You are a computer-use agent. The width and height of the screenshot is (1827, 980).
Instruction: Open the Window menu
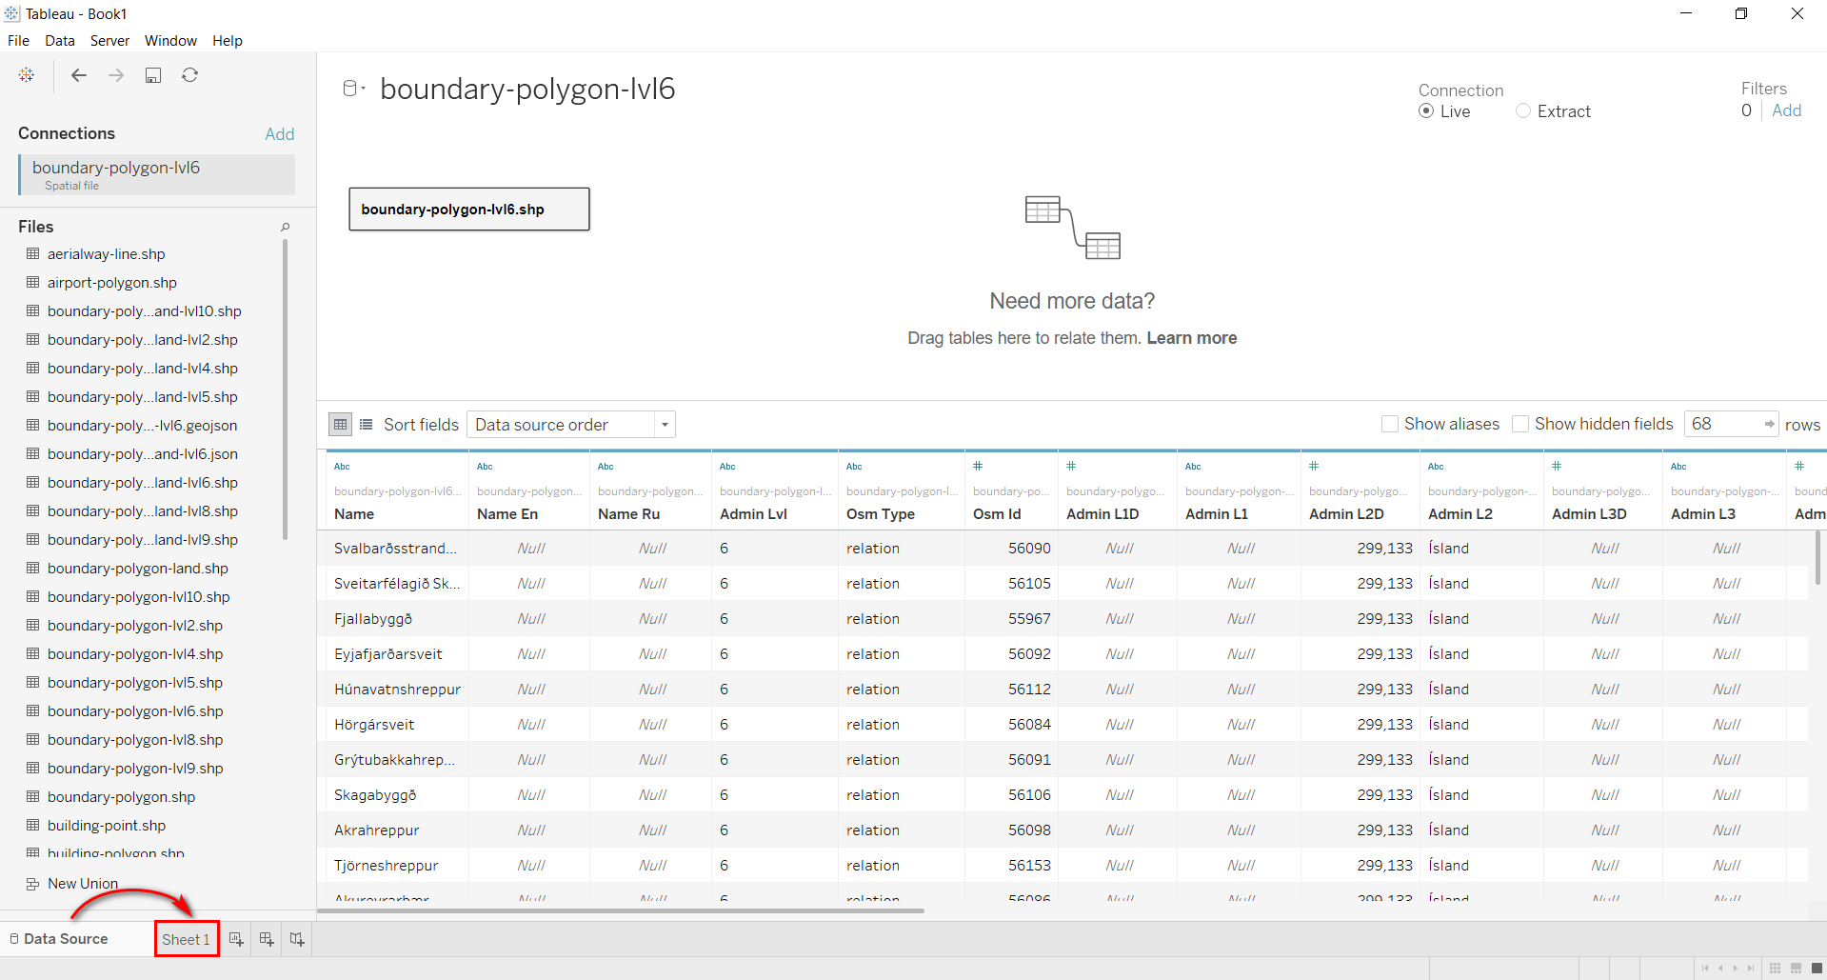click(170, 41)
